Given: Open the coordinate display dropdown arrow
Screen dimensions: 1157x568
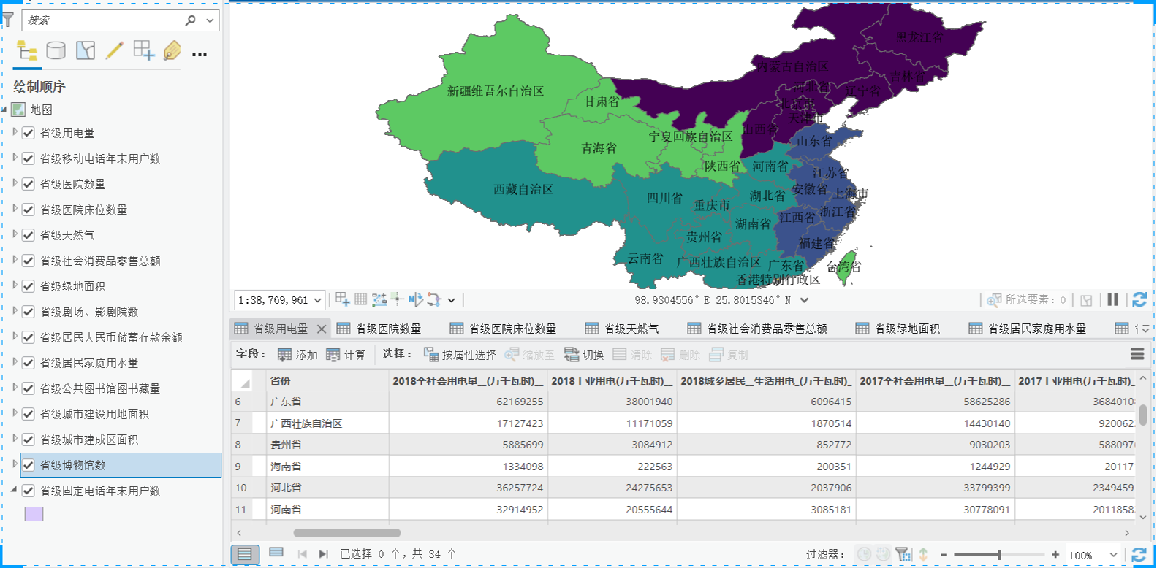Looking at the screenshot, I should (x=805, y=300).
